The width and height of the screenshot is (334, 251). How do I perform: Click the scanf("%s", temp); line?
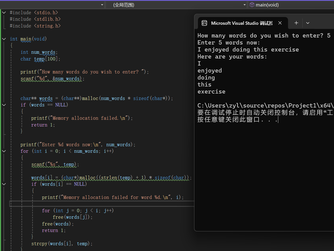(x=55, y=164)
